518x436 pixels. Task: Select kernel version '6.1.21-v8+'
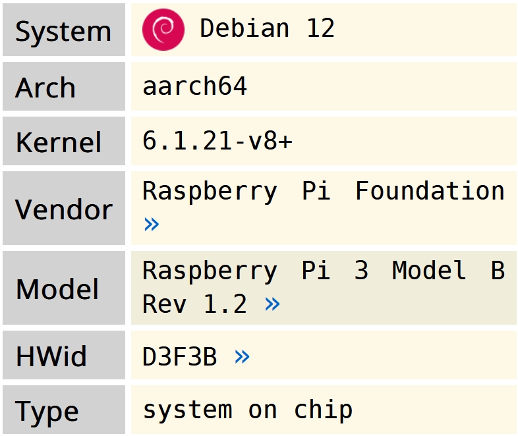coord(217,141)
